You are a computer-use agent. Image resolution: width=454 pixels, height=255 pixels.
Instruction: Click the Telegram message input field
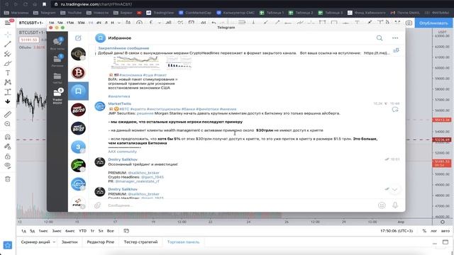click(x=240, y=205)
